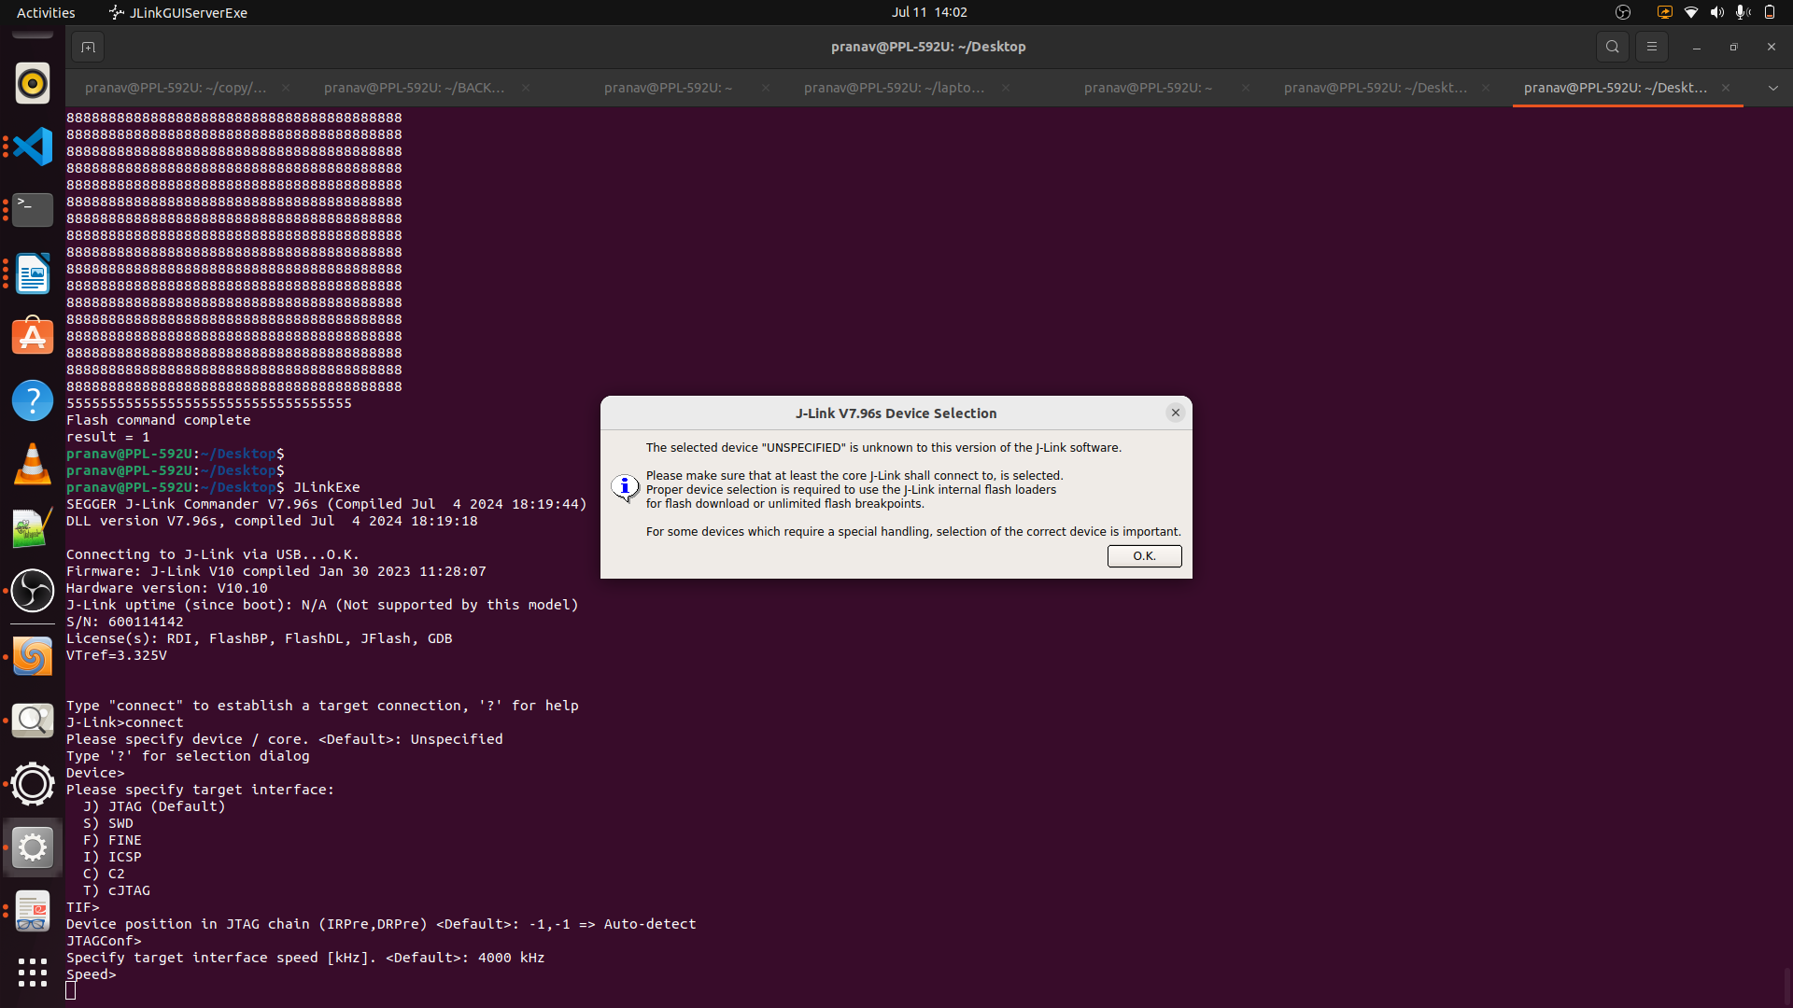Screen dimensions: 1793x1008
Task: Close the J-Link Device Selection dialog
Action: 1176,413
